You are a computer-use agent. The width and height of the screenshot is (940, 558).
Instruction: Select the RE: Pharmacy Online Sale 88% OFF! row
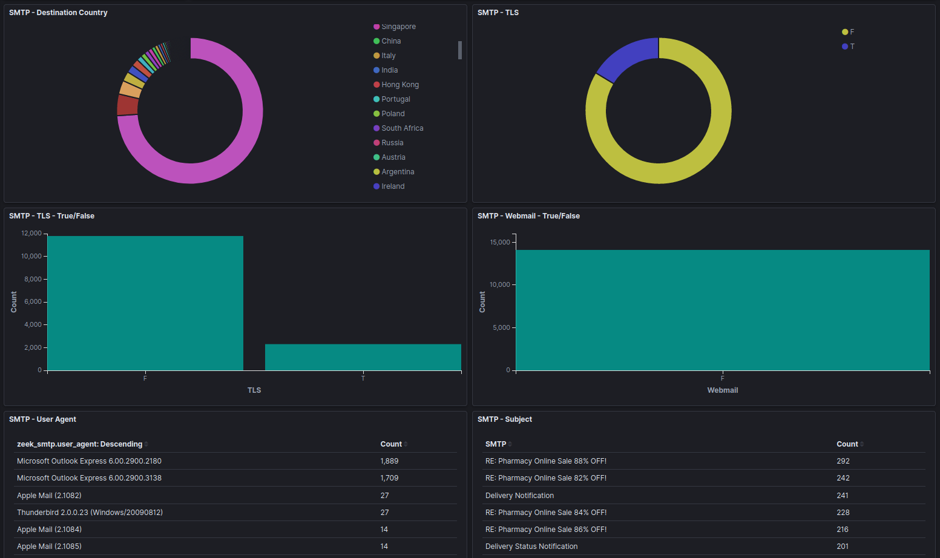coord(546,461)
